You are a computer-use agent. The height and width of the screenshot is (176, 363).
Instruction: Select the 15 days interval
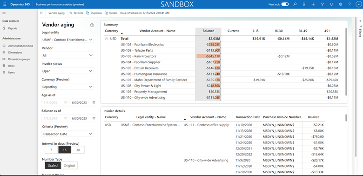pos(65,150)
